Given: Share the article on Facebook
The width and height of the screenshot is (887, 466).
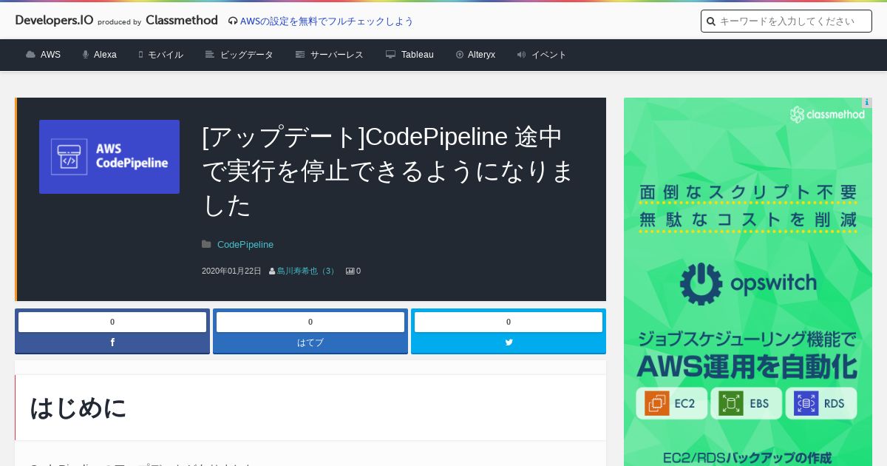Looking at the screenshot, I should 112,342.
